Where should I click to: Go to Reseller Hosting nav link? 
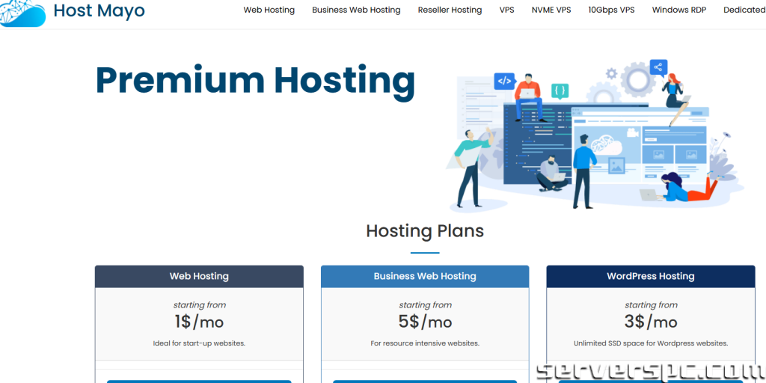coord(450,10)
